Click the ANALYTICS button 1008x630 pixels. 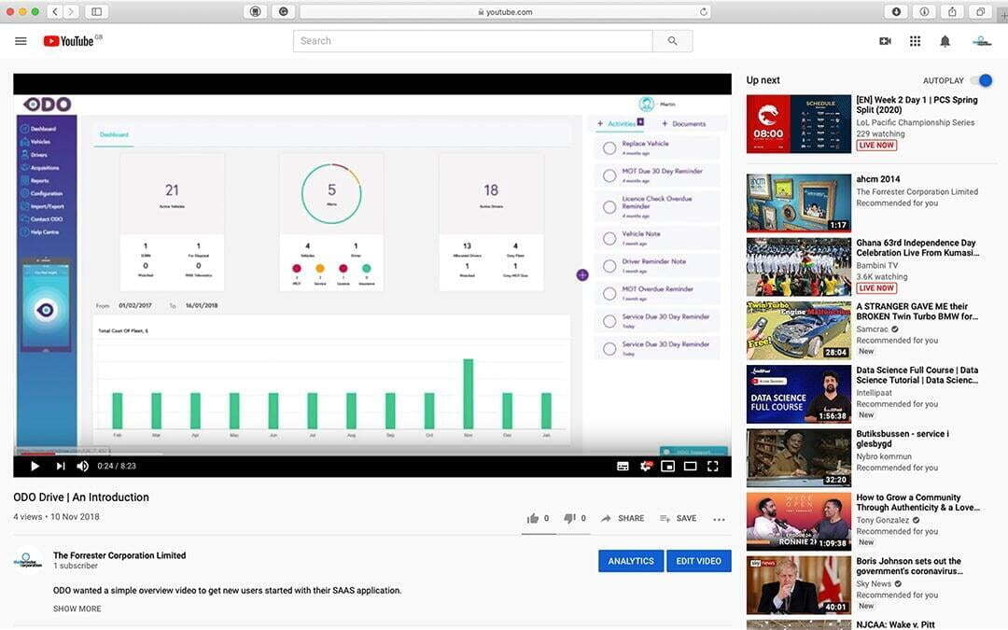631,561
